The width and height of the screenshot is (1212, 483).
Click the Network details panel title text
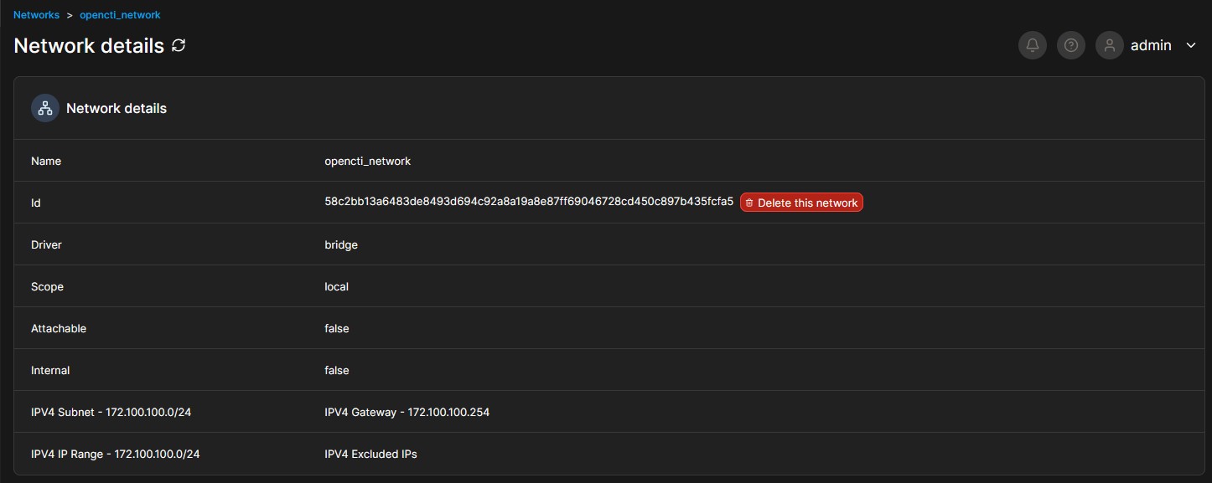pos(117,108)
